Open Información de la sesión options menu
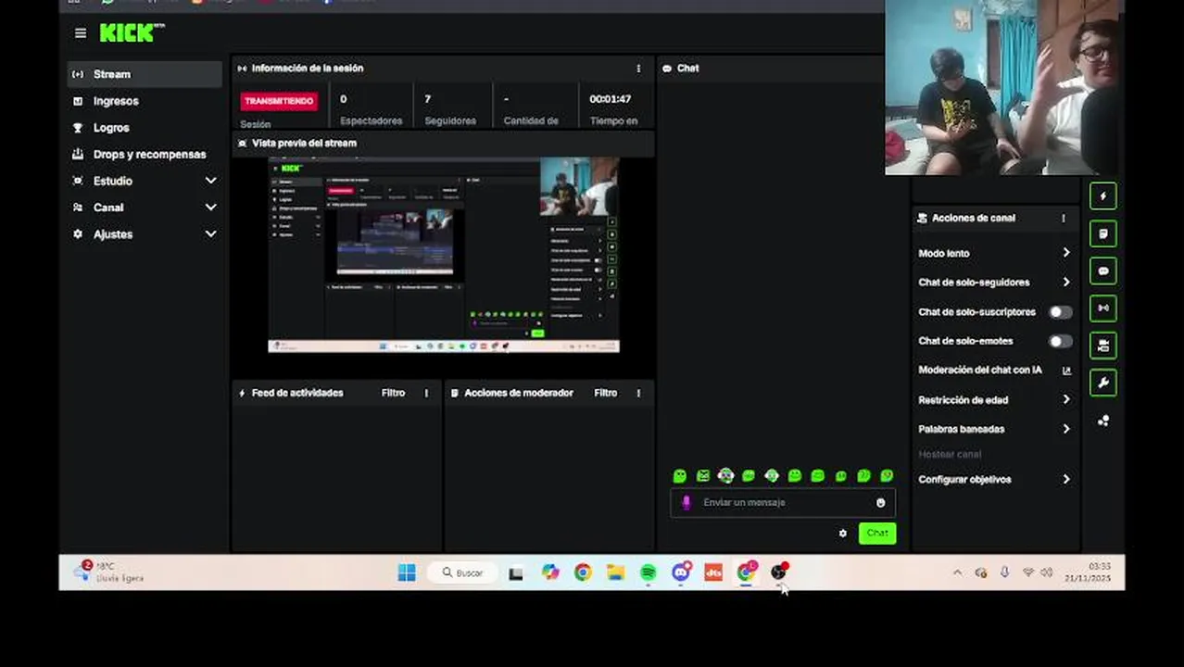 coord(638,69)
